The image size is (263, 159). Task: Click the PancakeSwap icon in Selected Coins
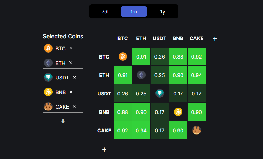pyautogui.click(x=48, y=106)
